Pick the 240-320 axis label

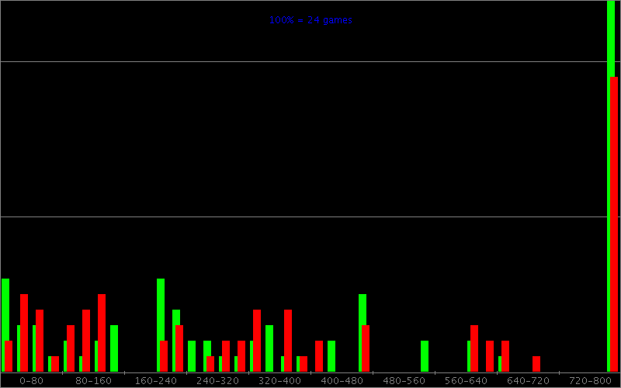[x=217, y=381]
